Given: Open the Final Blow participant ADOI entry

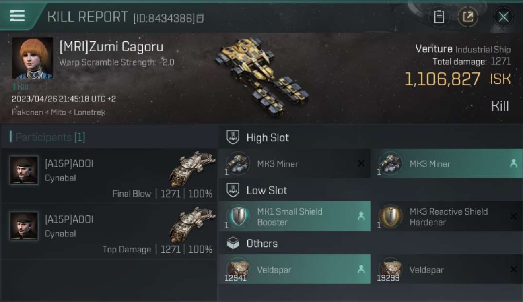Looking at the screenshot, I should [x=109, y=176].
